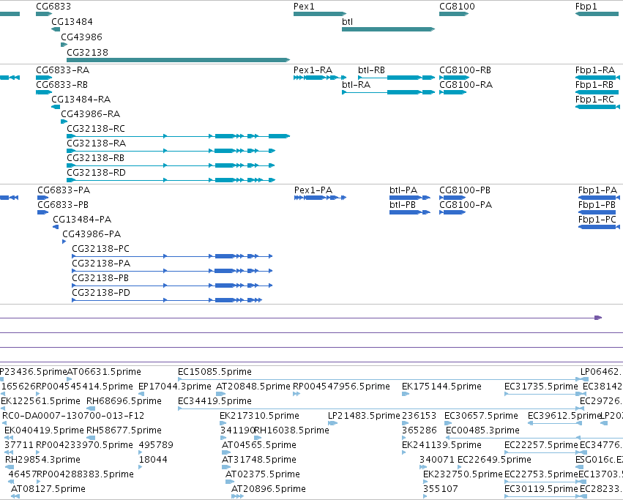
Task: Select EST EK241139.5prime
Action: click(404, 452)
